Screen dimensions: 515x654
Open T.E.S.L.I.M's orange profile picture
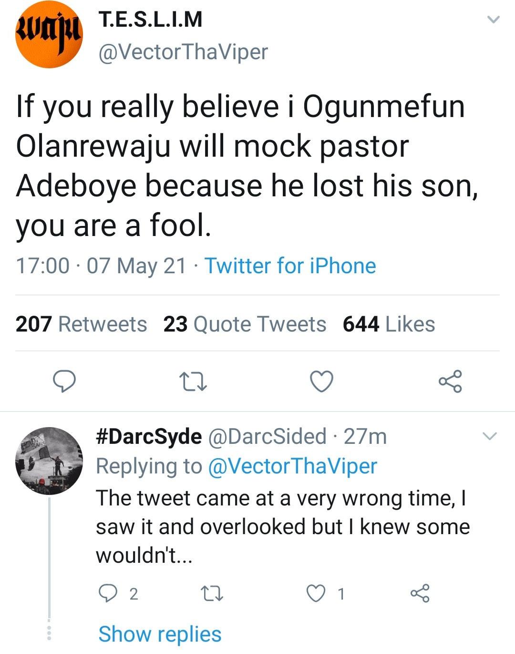[49, 34]
